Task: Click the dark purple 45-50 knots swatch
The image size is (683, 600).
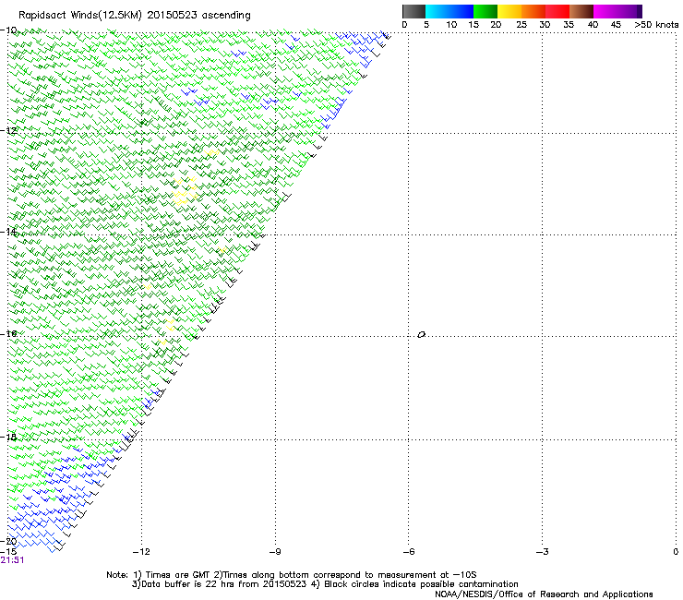Action: 629,11
